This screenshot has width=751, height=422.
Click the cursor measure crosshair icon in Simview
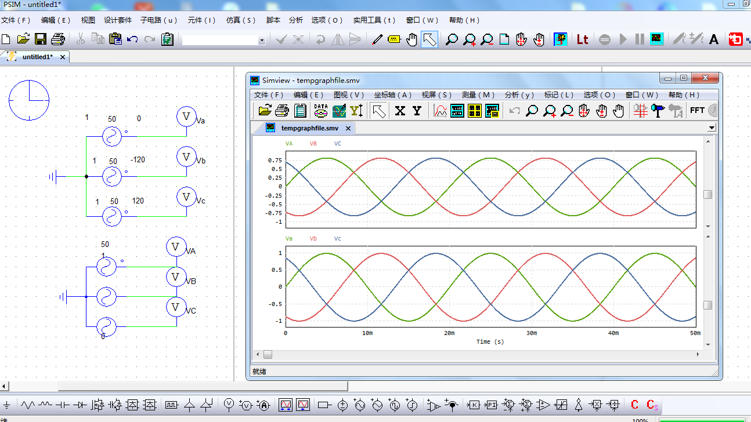pyautogui.click(x=641, y=110)
